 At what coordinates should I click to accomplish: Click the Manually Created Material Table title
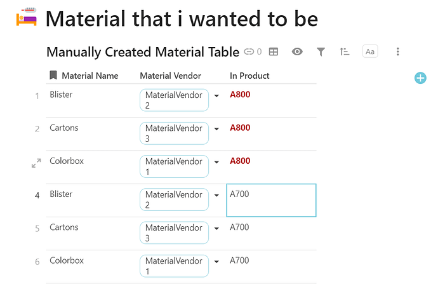[143, 52]
